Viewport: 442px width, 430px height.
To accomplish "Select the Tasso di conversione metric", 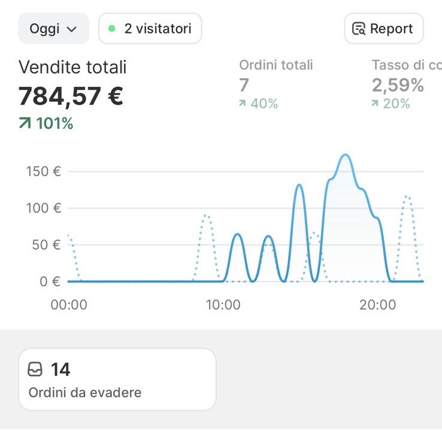I will pos(407,65).
